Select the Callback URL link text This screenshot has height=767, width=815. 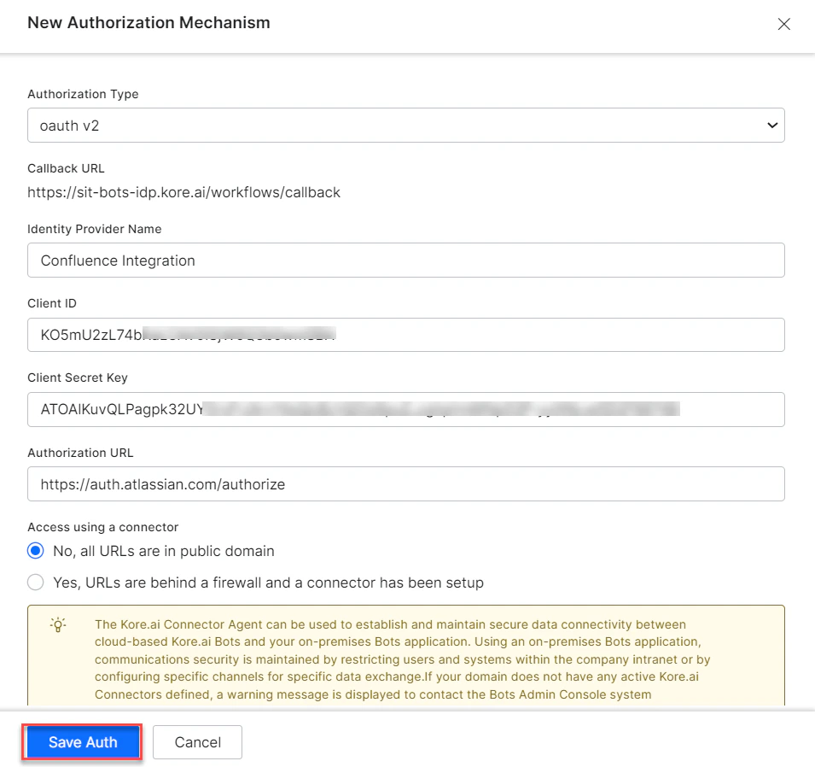click(x=183, y=192)
